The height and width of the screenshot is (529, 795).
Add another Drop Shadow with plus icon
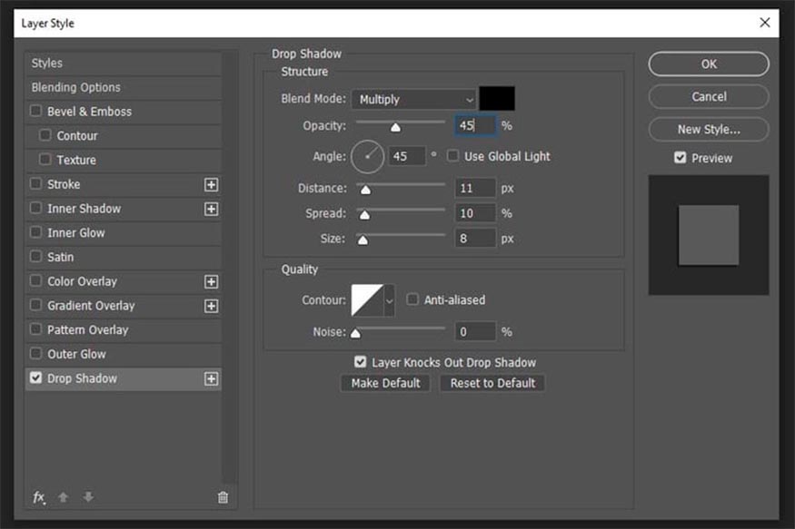click(212, 379)
